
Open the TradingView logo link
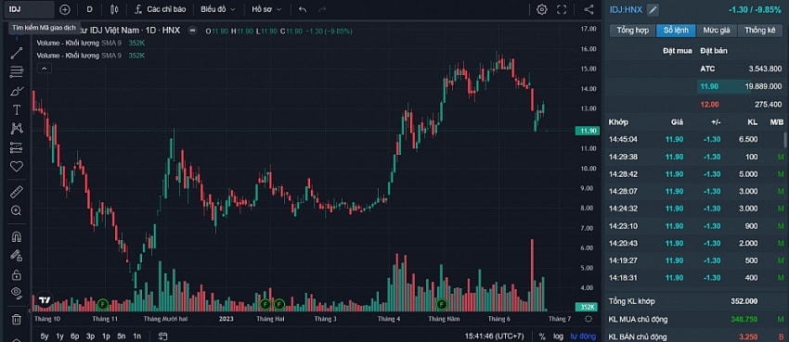tap(45, 299)
